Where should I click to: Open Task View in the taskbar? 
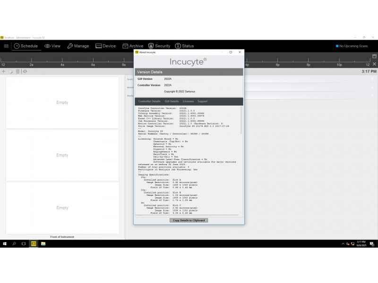[24, 244]
